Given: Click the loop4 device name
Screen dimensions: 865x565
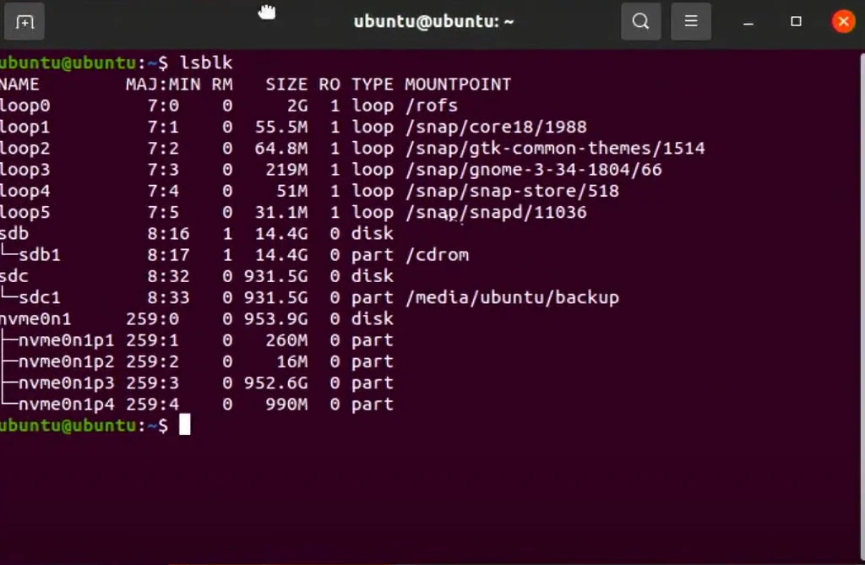Looking at the screenshot, I should click(x=24, y=191).
